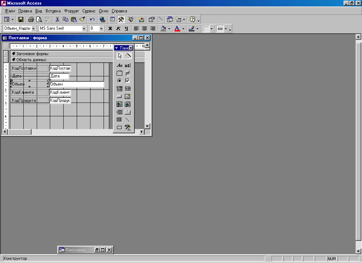The width and height of the screenshot is (362, 263).
Task: Select the Line tool in toolbox
Action: [x=128, y=120]
